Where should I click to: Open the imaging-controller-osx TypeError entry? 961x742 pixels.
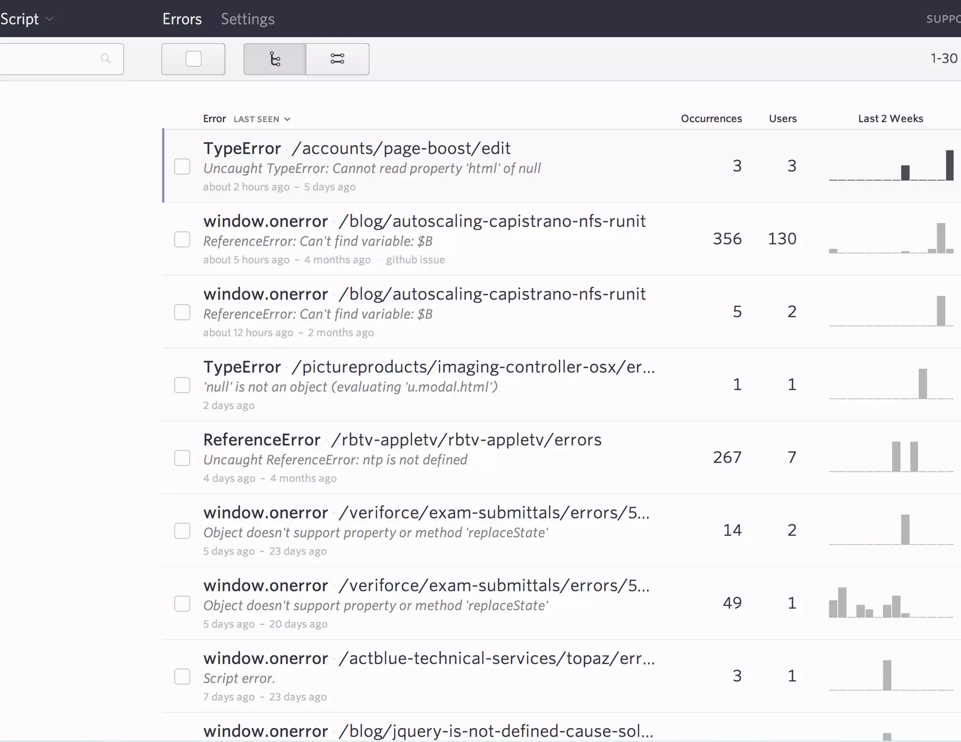pyautogui.click(x=428, y=367)
